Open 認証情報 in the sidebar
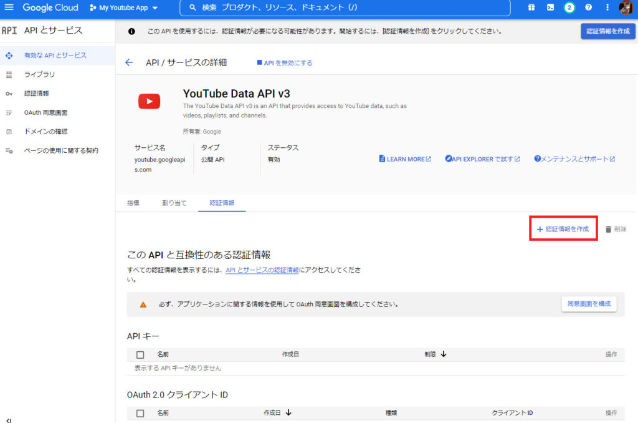This screenshot has width=638, height=423. pos(37,94)
